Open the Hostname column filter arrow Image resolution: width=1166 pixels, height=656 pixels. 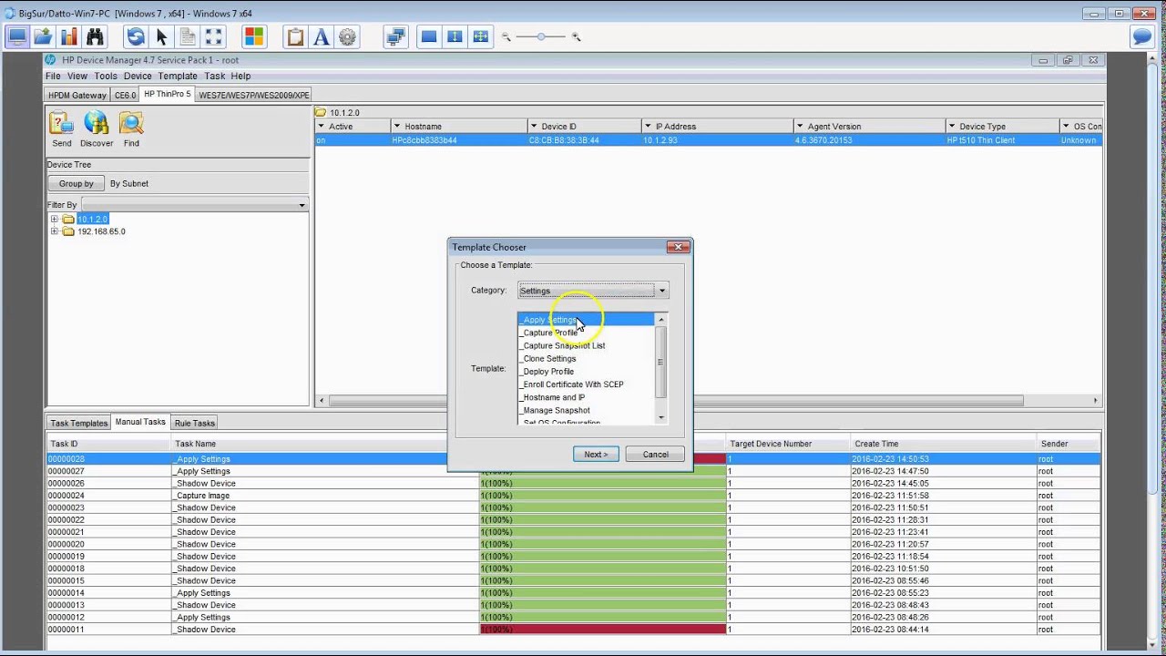397,127
